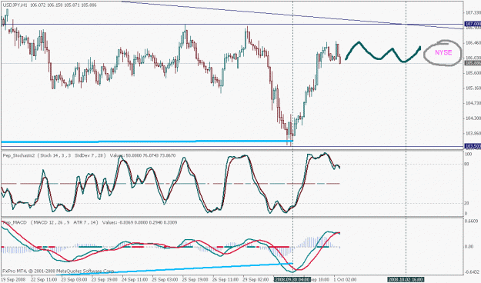Screen dimensions: 481x283
Task: Click the MACD 0.00 scale label
Action: click(x=469, y=247)
